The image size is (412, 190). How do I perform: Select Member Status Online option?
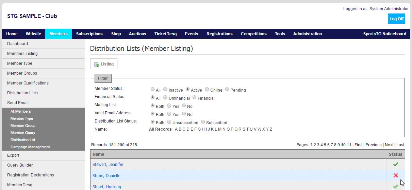tap(207, 90)
